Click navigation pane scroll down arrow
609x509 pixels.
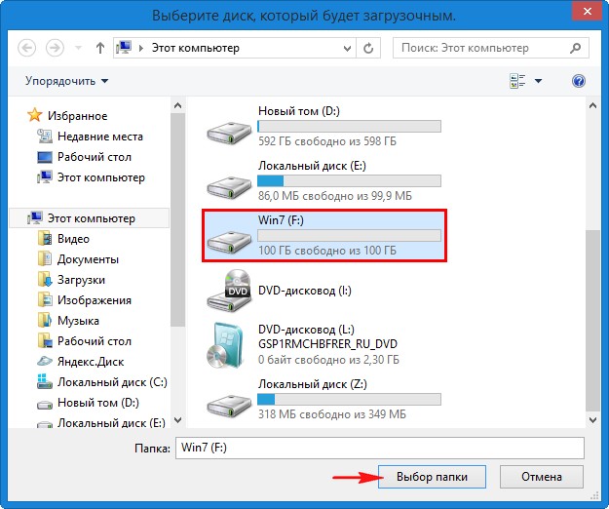point(178,420)
